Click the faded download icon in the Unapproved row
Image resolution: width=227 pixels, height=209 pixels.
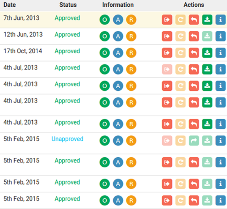tap(207, 140)
